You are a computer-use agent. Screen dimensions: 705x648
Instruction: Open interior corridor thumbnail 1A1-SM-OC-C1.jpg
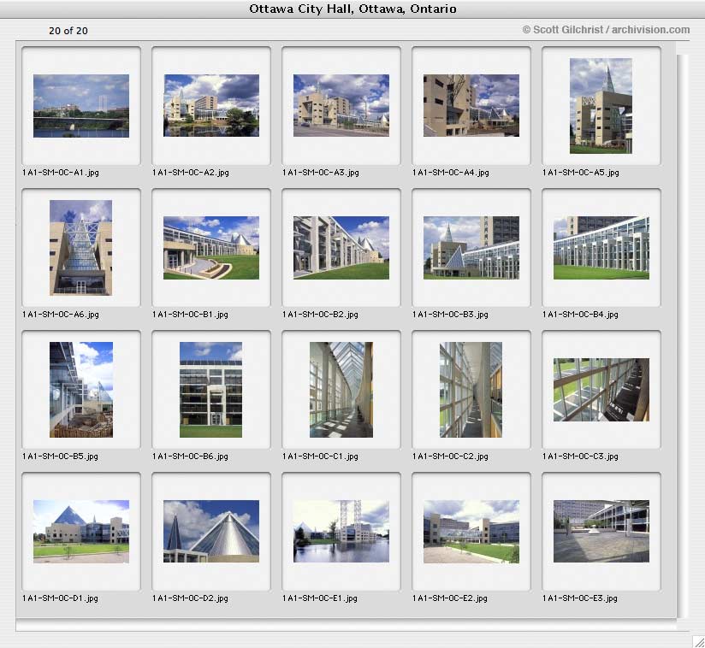[341, 390]
